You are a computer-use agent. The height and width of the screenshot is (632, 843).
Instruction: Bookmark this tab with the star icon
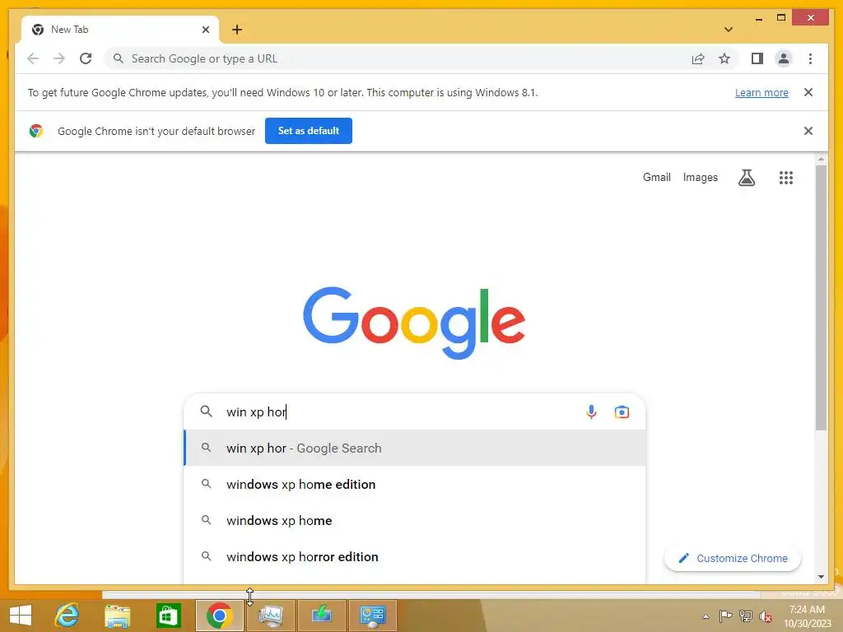(x=724, y=58)
